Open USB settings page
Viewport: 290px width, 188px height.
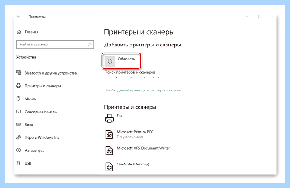(28, 163)
